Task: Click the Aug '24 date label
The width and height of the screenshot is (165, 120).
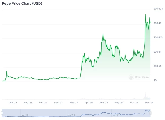Action: [x=119, y=103]
